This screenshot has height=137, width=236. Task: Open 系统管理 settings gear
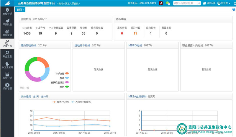7,86
